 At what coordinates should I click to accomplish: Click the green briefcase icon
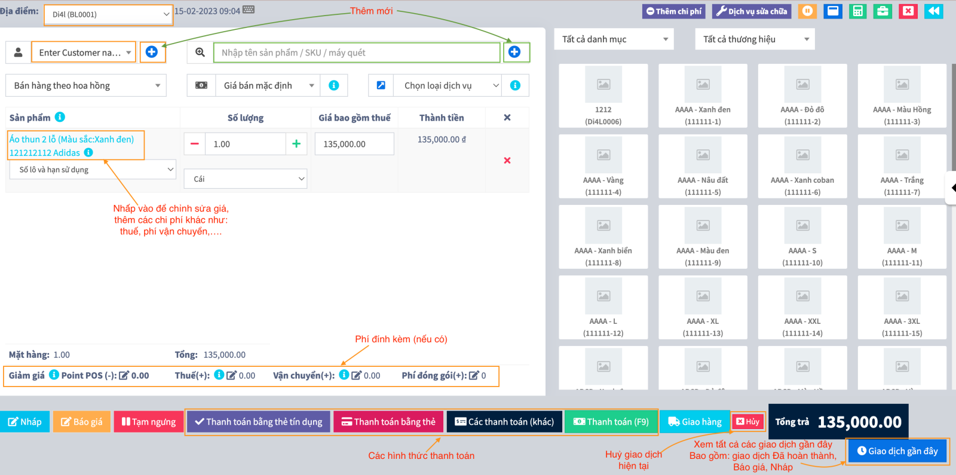883,11
